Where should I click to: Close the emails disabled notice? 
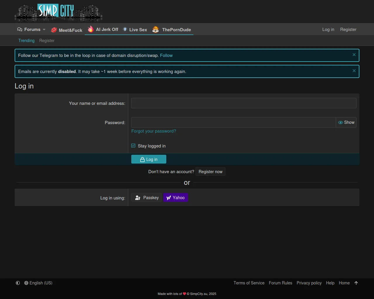(x=354, y=71)
